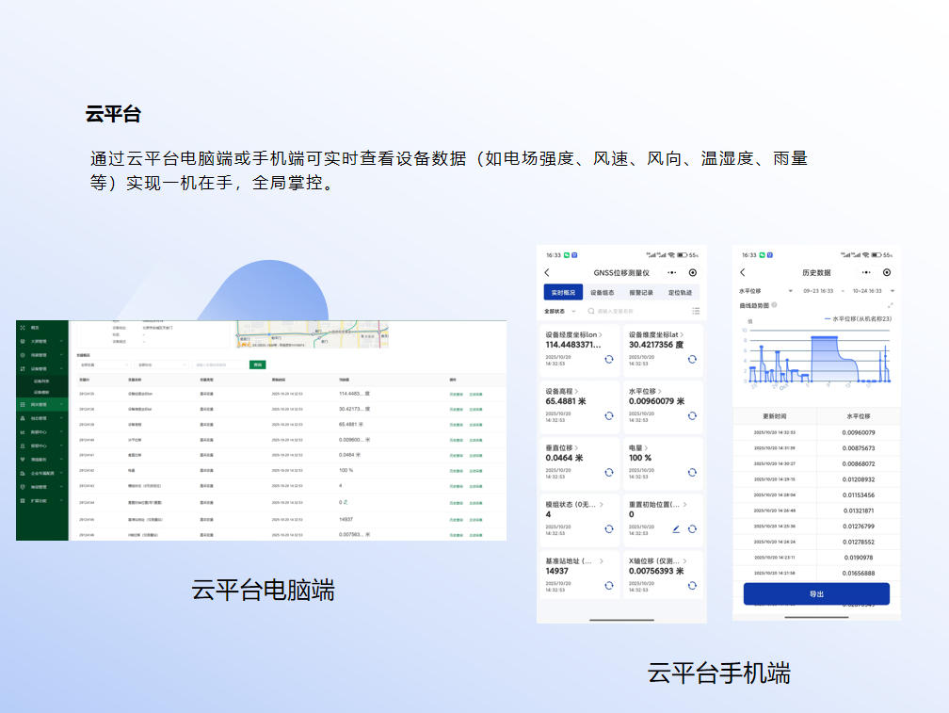
Task: Toggle the 水平位移 legend entry in the chart
Action: (858, 318)
